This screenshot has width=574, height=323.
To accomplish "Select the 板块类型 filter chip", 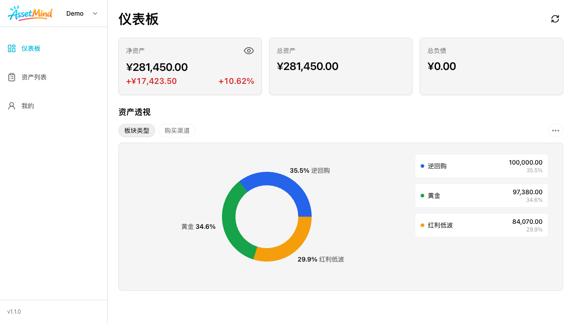I will point(137,131).
